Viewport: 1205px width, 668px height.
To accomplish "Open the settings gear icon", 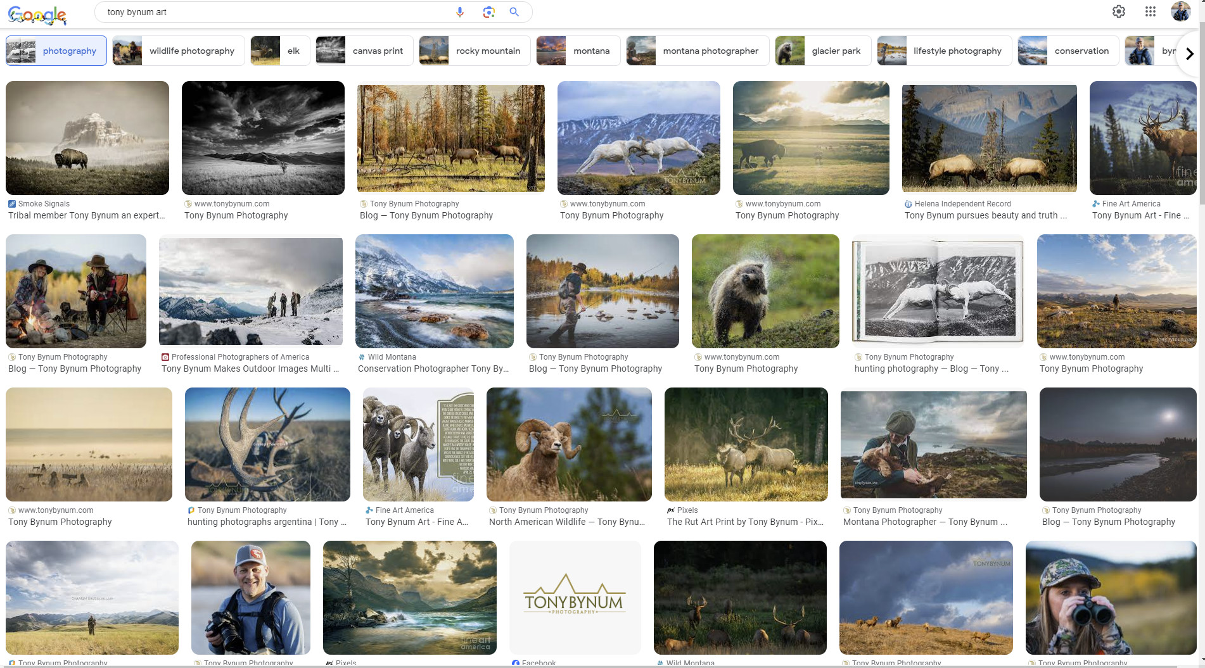I will click(x=1119, y=11).
